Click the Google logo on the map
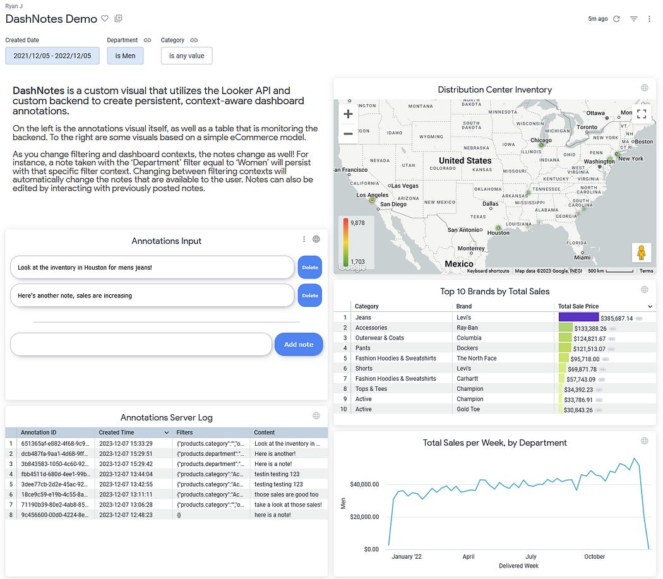663x579 pixels. [x=352, y=267]
